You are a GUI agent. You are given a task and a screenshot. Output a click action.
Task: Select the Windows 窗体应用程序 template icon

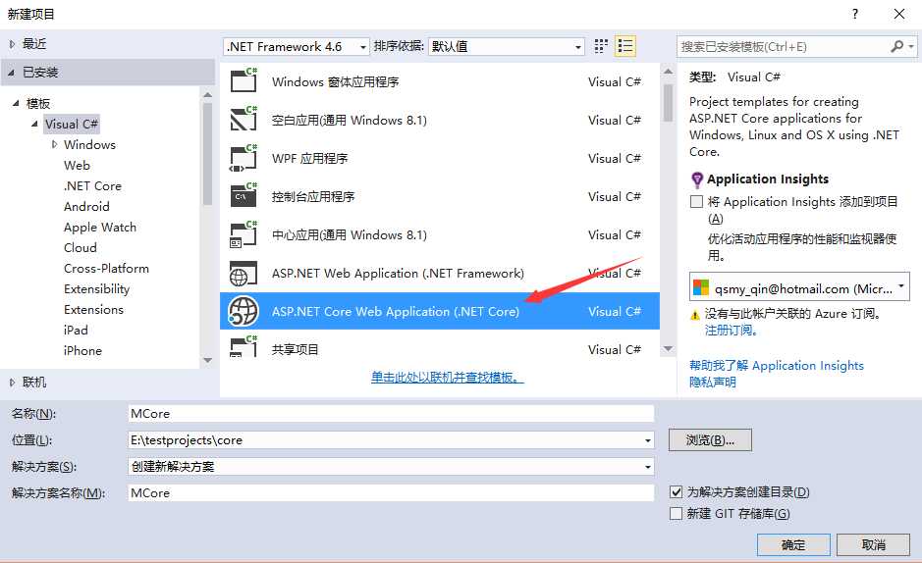pos(244,80)
